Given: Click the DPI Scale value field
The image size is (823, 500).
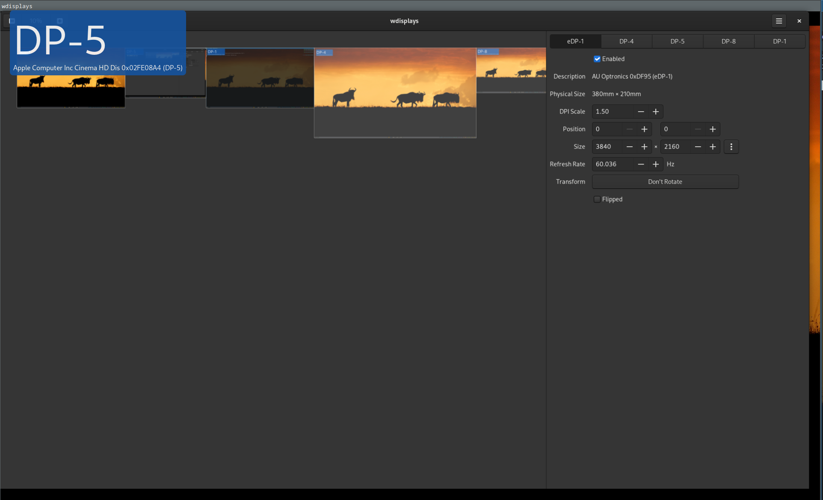Looking at the screenshot, I should (x=612, y=112).
